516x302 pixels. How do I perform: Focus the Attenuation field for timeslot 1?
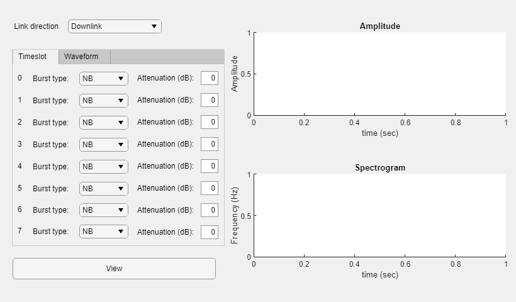pyautogui.click(x=210, y=101)
